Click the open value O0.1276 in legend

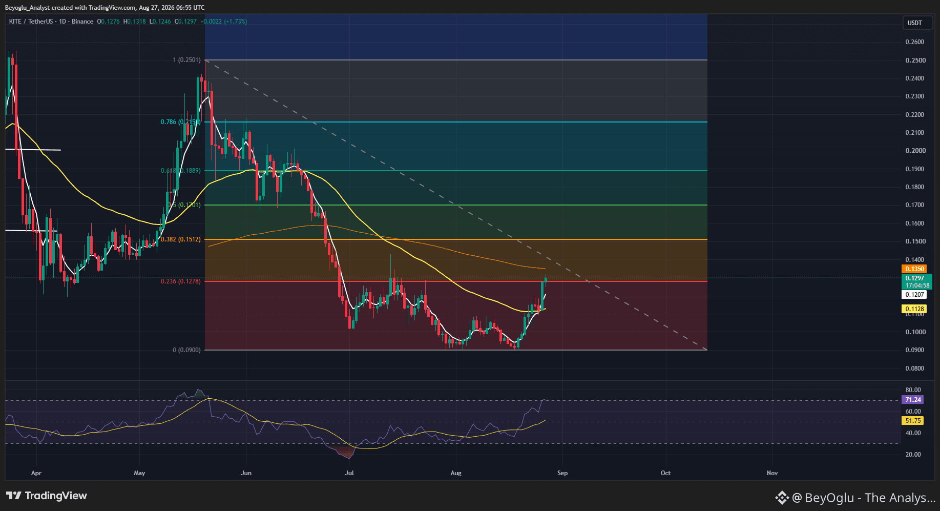[108, 22]
